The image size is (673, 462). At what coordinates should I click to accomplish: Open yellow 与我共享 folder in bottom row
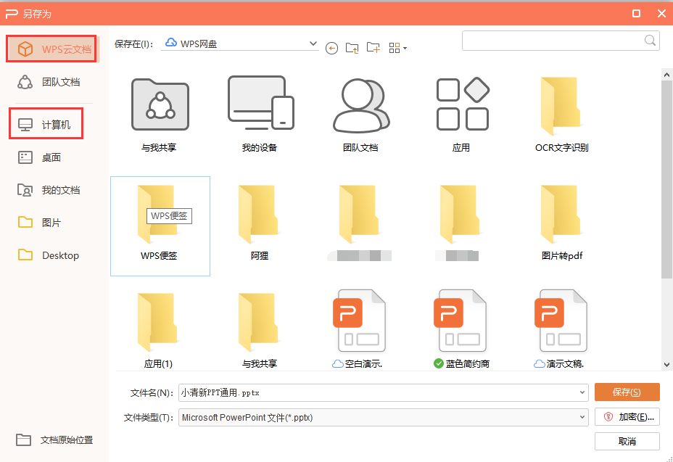(x=259, y=331)
